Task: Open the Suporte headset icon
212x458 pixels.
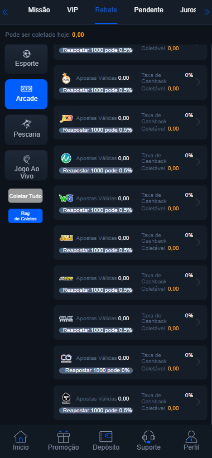Action: [148, 437]
